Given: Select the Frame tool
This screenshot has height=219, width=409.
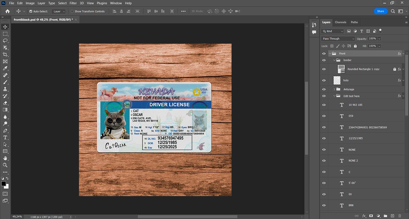Looking at the screenshot, I should [5, 62].
